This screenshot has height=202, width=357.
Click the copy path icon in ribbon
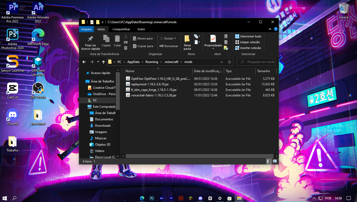click(x=126, y=42)
